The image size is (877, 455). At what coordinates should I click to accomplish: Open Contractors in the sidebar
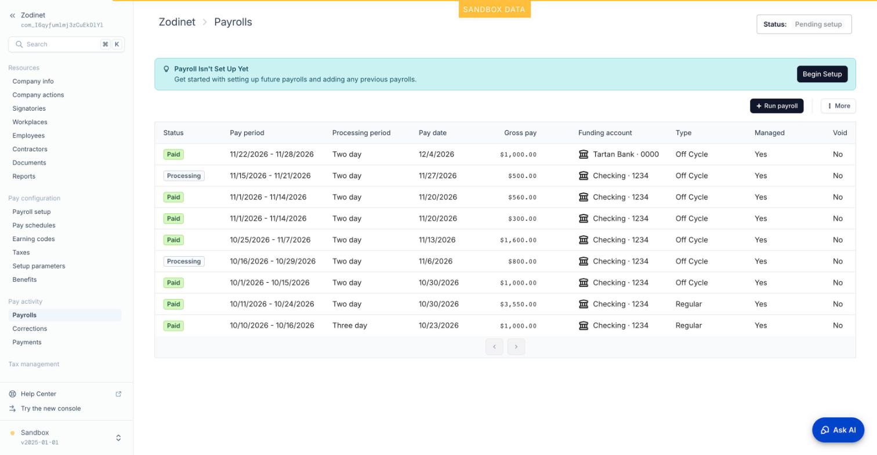(x=30, y=149)
